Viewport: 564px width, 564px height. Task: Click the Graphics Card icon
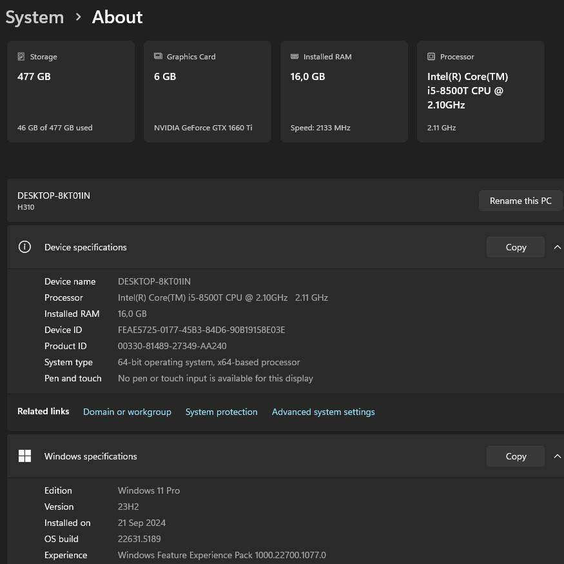158,57
